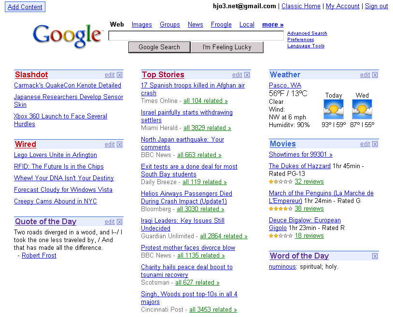Click the star rating for The Dukes of Hazzard

(281, 182)
